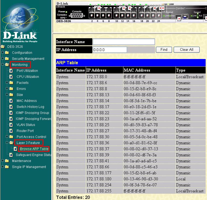Expand the Errors tree node
207x200 pixels.
click(7, 88)
